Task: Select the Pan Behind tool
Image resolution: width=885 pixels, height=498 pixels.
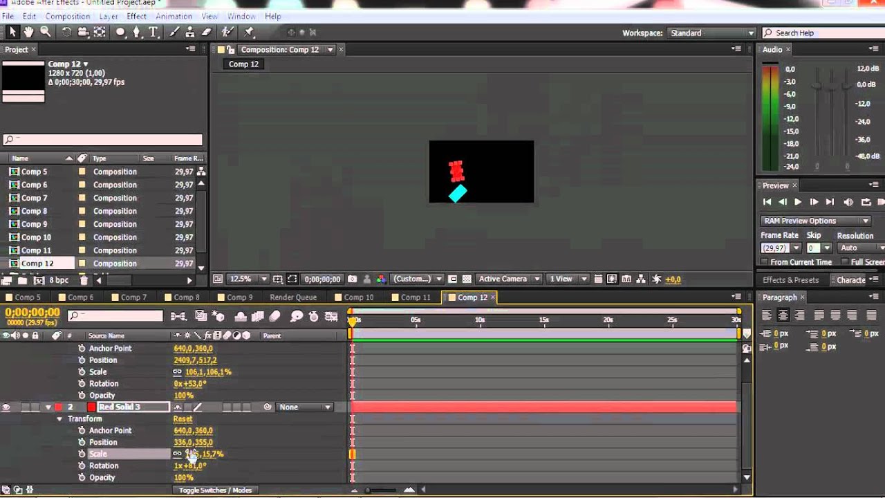Action: point(100,32)
